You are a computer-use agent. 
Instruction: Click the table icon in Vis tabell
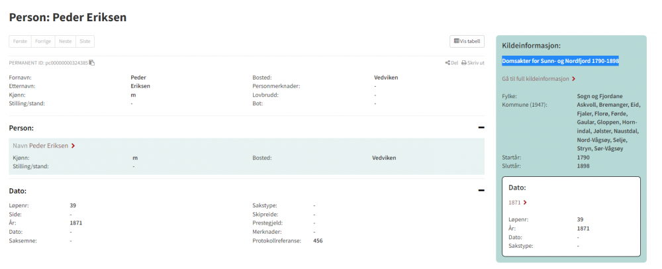(x=456, y=41)
